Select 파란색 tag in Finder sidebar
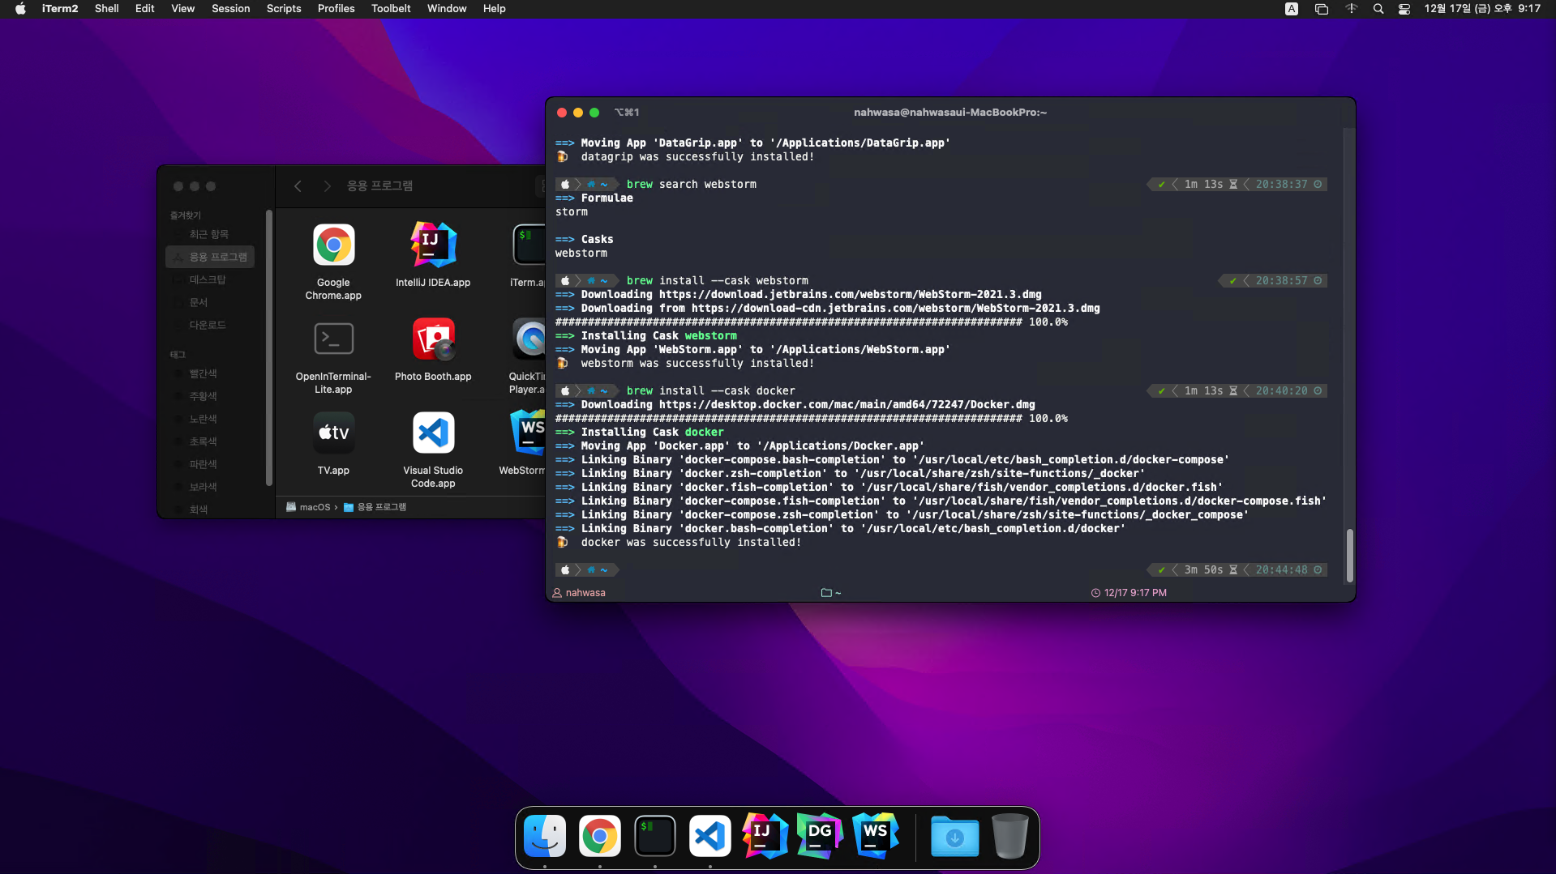 click(209, 464)
